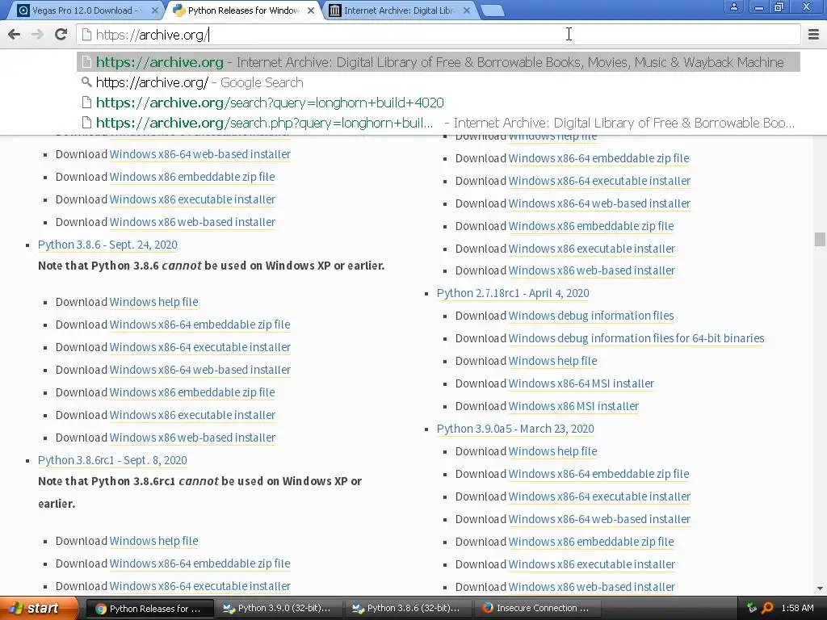
Task: Close the Python Releases for Windows tab
Action: click(x=311, y=10)
